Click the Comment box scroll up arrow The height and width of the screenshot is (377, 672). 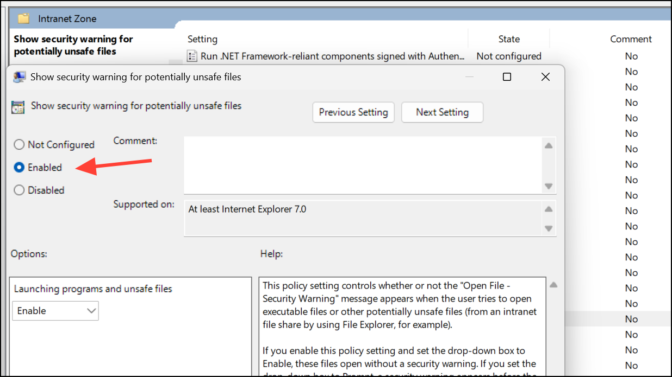pos(549,145)
